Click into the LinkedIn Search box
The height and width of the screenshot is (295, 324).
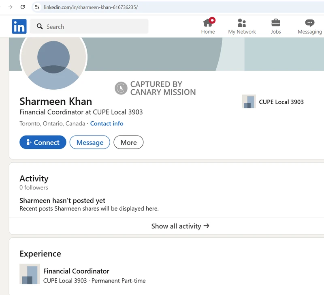[89, 26]
